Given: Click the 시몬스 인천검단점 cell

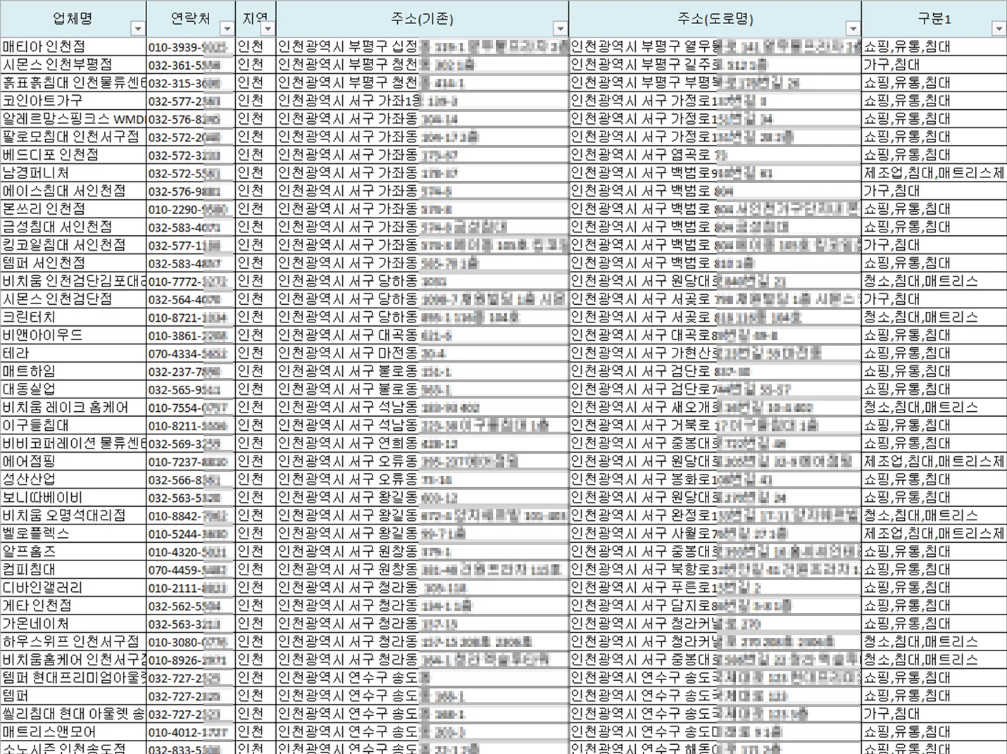Looking at the screenshot, I should tap(73, 299).
